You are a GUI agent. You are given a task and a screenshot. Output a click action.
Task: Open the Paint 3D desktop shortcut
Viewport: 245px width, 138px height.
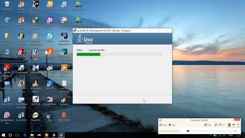click(x=50, y=85)
